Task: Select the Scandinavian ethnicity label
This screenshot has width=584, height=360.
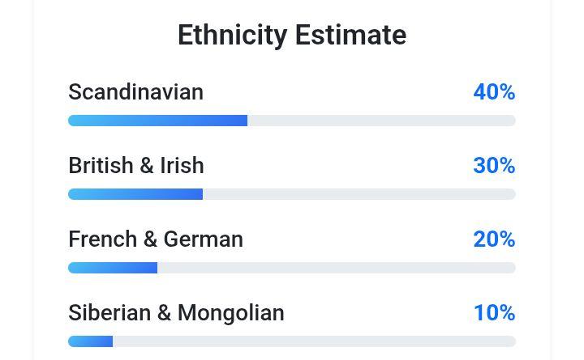Action: click(135, 92)
